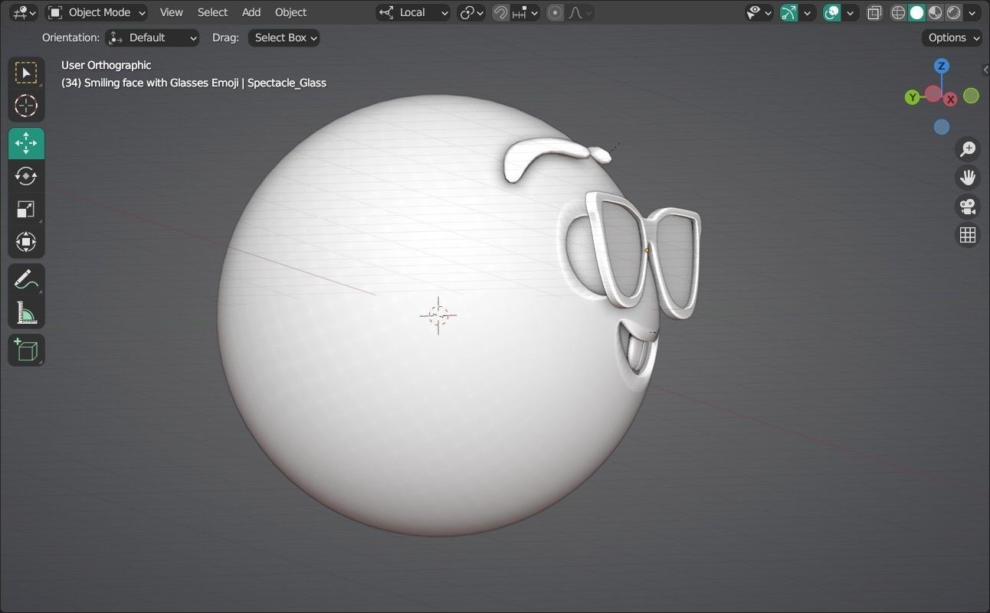Choose the Transform tool
This screenshot has width=990, height=613.
(x=26, y=243)
